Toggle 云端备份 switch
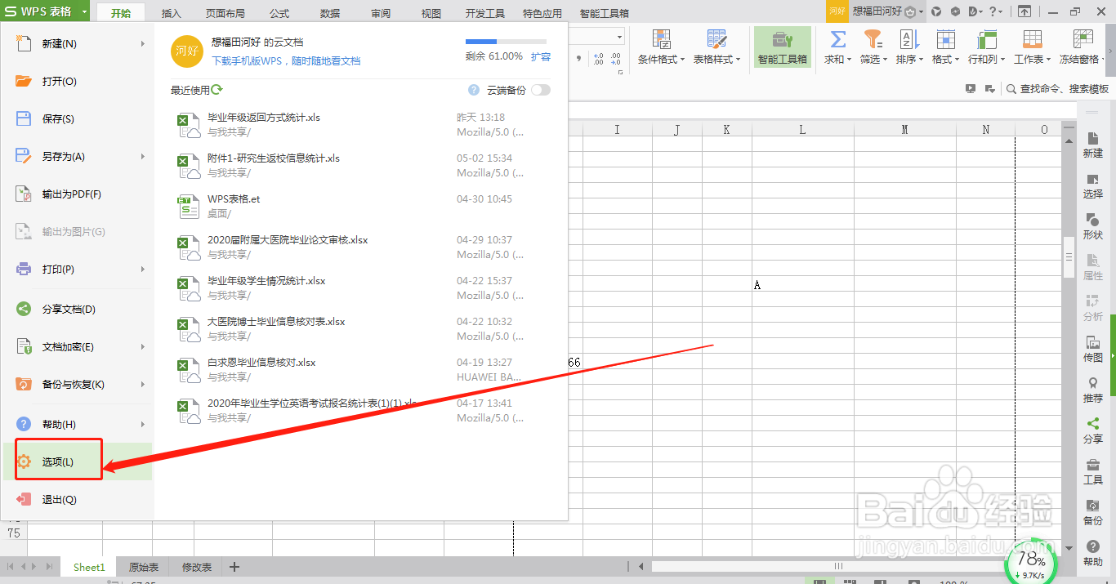 (x=541, y=90)
